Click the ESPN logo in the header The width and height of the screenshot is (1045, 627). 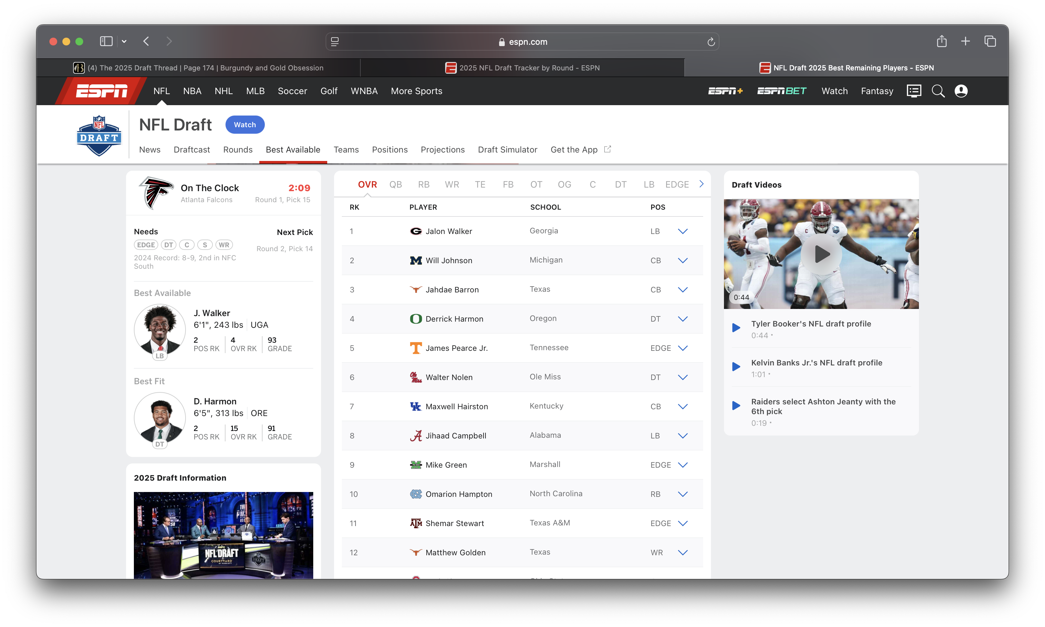click(101, 91)
